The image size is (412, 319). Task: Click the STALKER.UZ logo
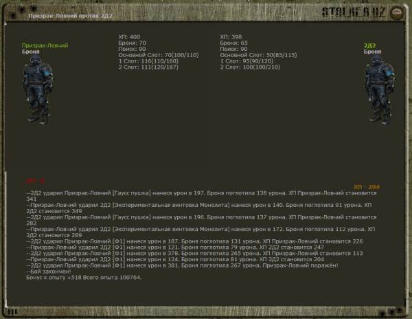(353, 12)
